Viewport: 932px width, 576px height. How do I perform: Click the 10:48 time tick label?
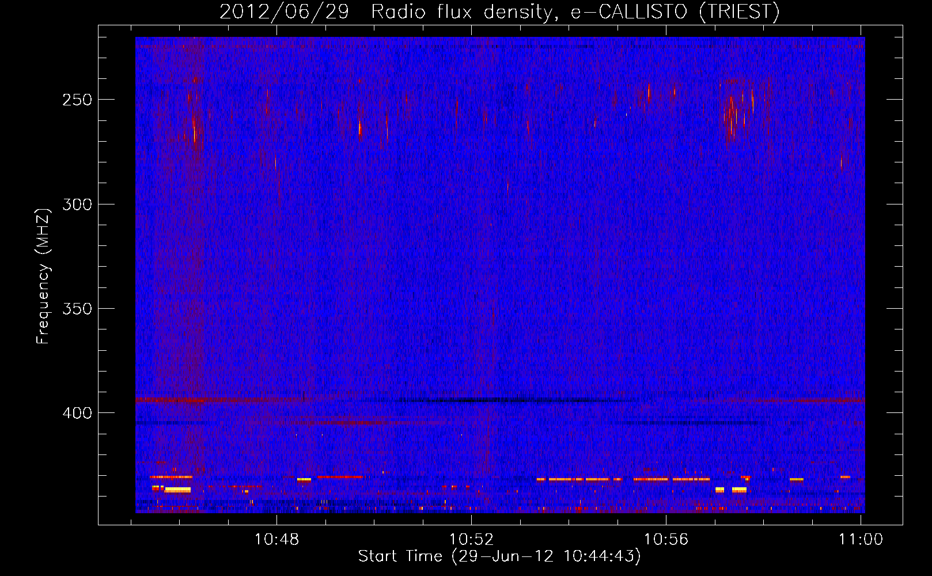point(276,540)
